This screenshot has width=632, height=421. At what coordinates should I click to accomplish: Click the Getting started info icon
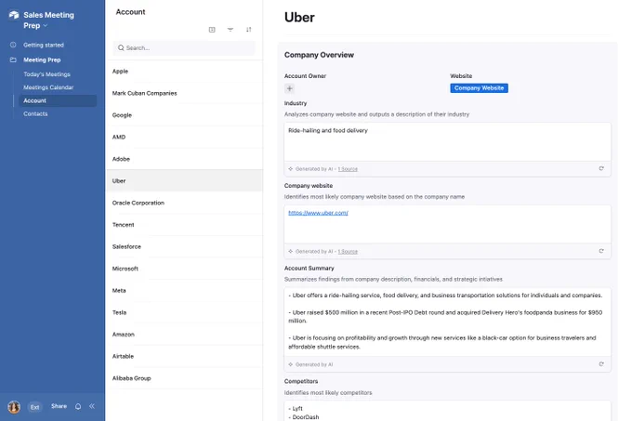point(13,45)
